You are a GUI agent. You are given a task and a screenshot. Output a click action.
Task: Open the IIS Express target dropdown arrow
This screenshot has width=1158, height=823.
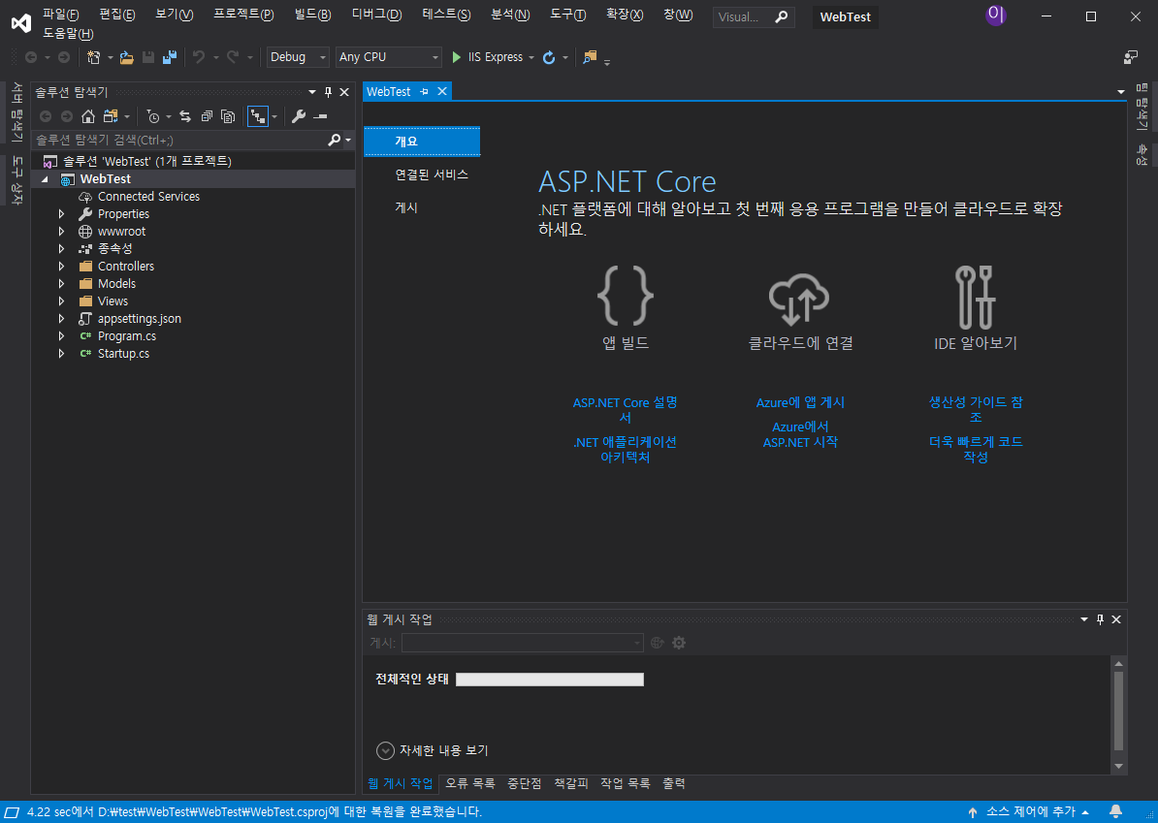click(x=531, y=57)
